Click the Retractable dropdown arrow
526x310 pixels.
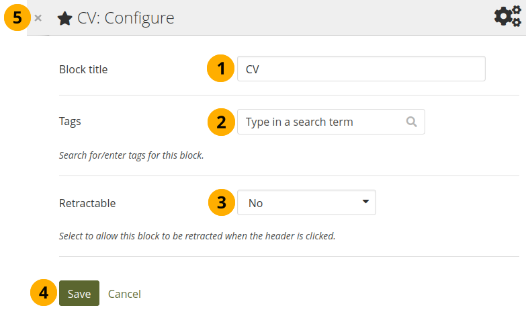365,202
